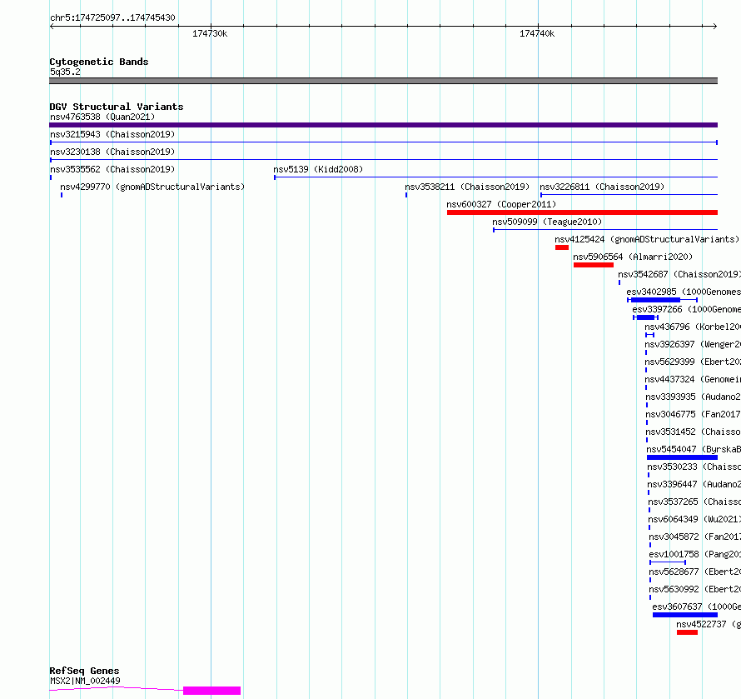Click the magenta MSX2 exon block
The image size is (741, 699).
[211, 691]
